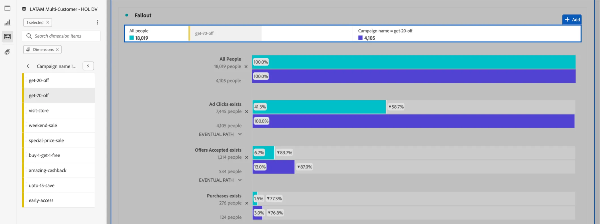Click the item count badge 9
600x224 pixels.
[88, 66]
